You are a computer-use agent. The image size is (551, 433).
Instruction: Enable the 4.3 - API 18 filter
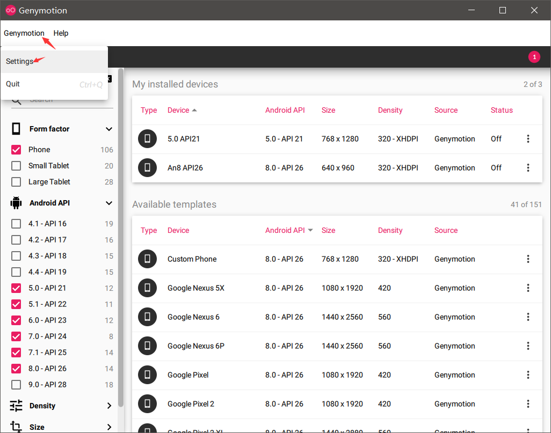pos(16,256)
